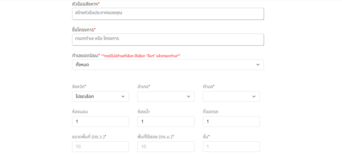Click the ขนาดพื้นที่ (ตร.ว.) label

coord(89,137)
